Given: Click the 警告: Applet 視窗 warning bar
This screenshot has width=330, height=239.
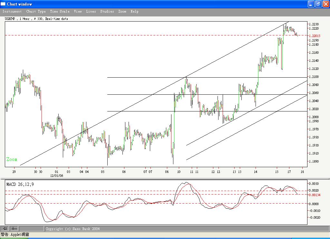Looking at the screenshot, I should coord(15,234).
